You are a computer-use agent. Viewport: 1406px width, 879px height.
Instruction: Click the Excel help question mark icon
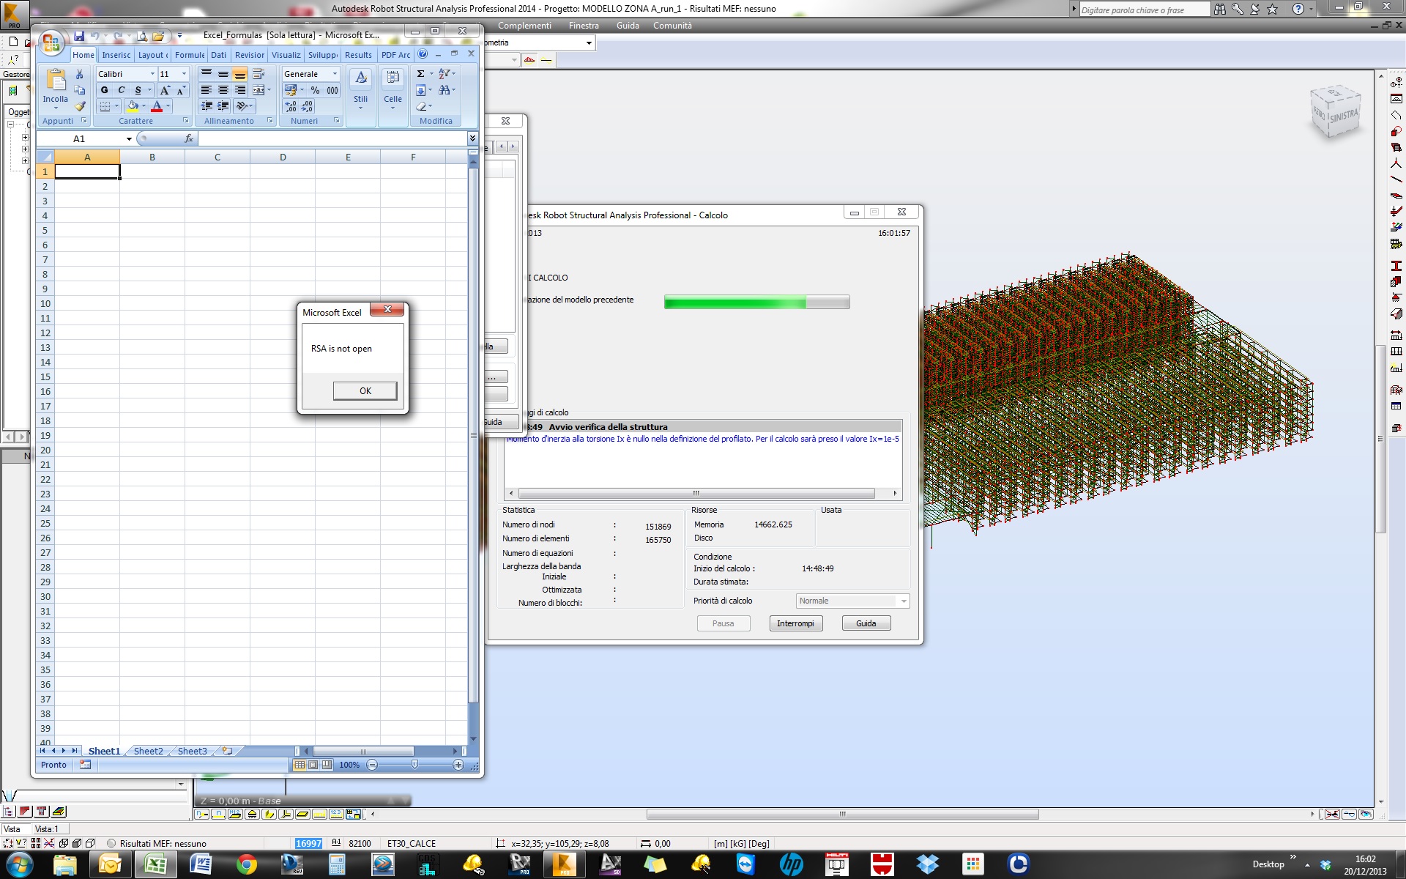423,54
